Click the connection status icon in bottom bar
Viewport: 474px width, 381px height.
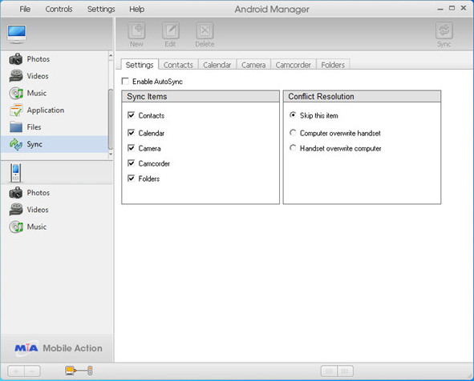(x=79, y=371)
